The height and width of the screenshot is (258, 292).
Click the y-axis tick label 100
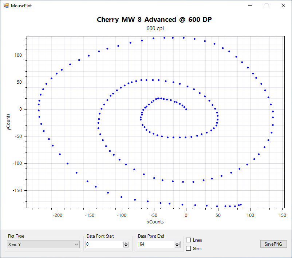[x=18, y=55]
